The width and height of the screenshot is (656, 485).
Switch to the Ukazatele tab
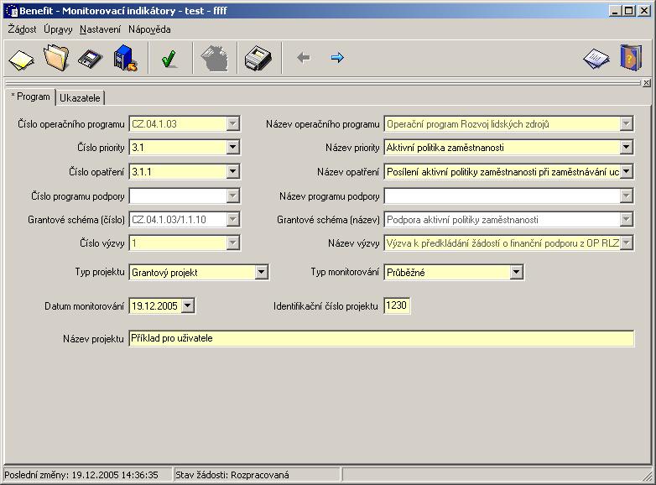coord(80,98)
